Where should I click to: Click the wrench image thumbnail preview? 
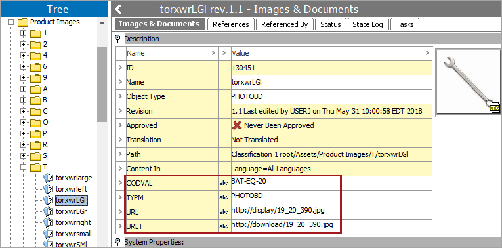tap(469, 81)
